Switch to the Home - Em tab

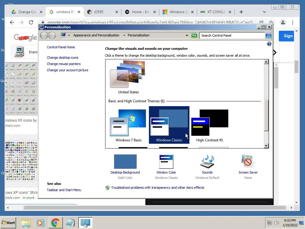(x=141, y=12)
